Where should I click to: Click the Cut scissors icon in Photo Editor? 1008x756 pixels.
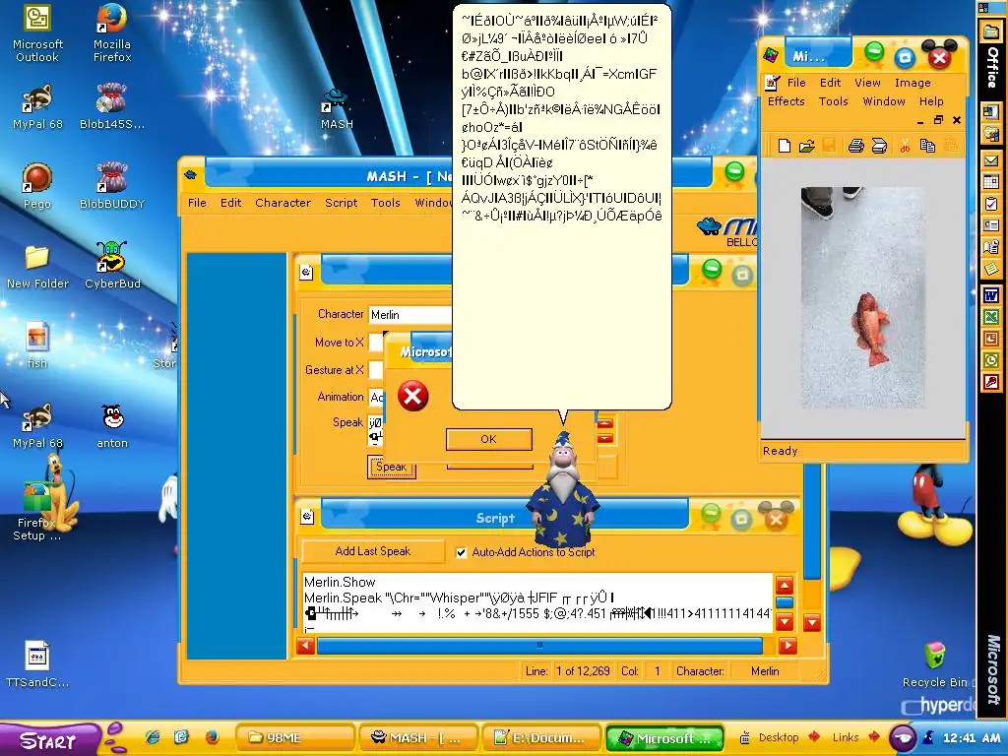point(905,146)
